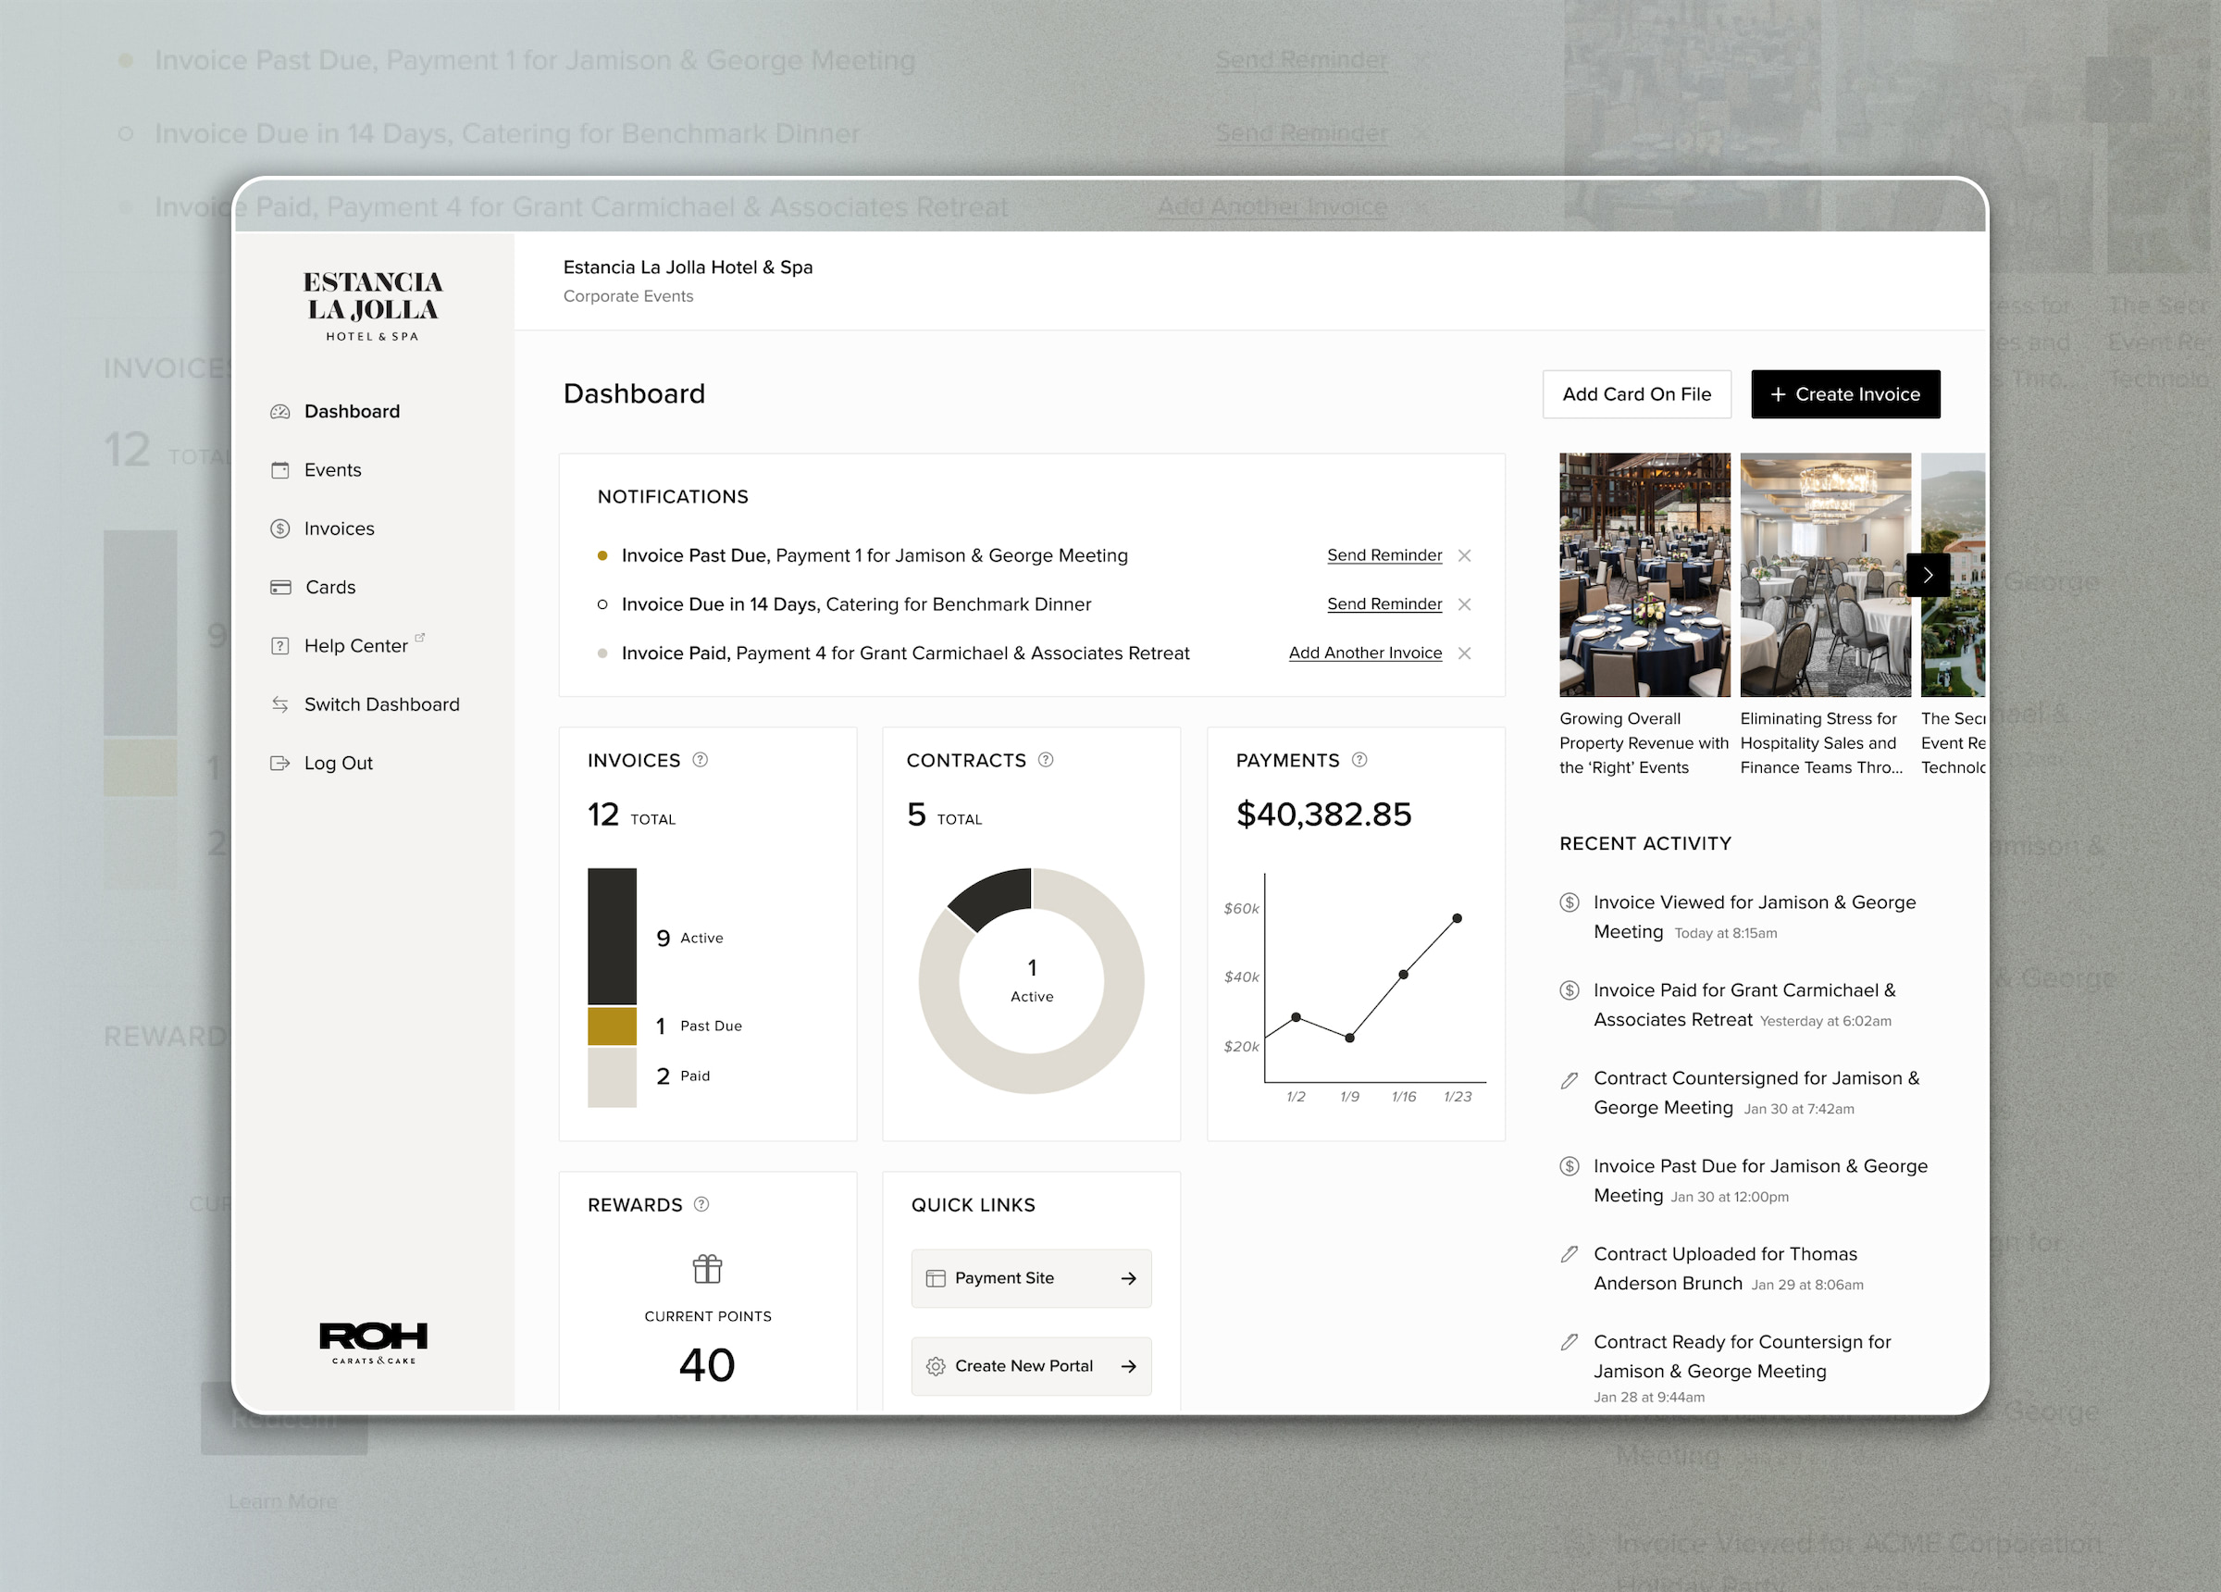Click the Contracts help question mark icon
The image size is (2221, 1592).
point(1046,759)
